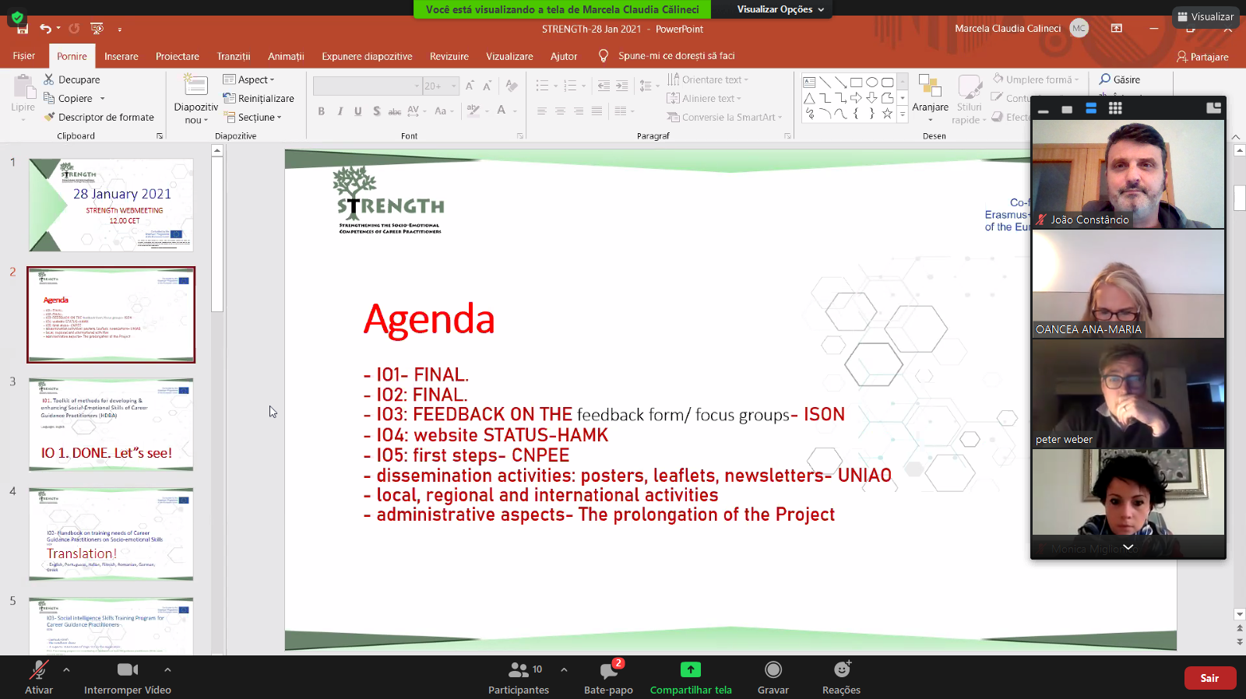Expand video options arrow beside Interromper Vídeo
This screenshot has height=699, width=1246.
167,669
